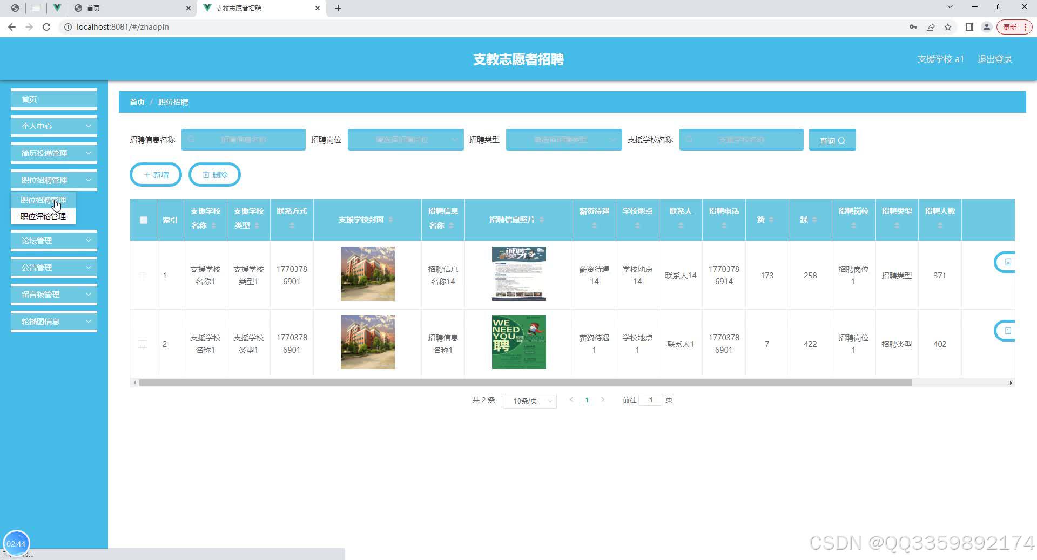
Task: Click 招聘信息名称14 cell
Action: [x=443, y=275]
